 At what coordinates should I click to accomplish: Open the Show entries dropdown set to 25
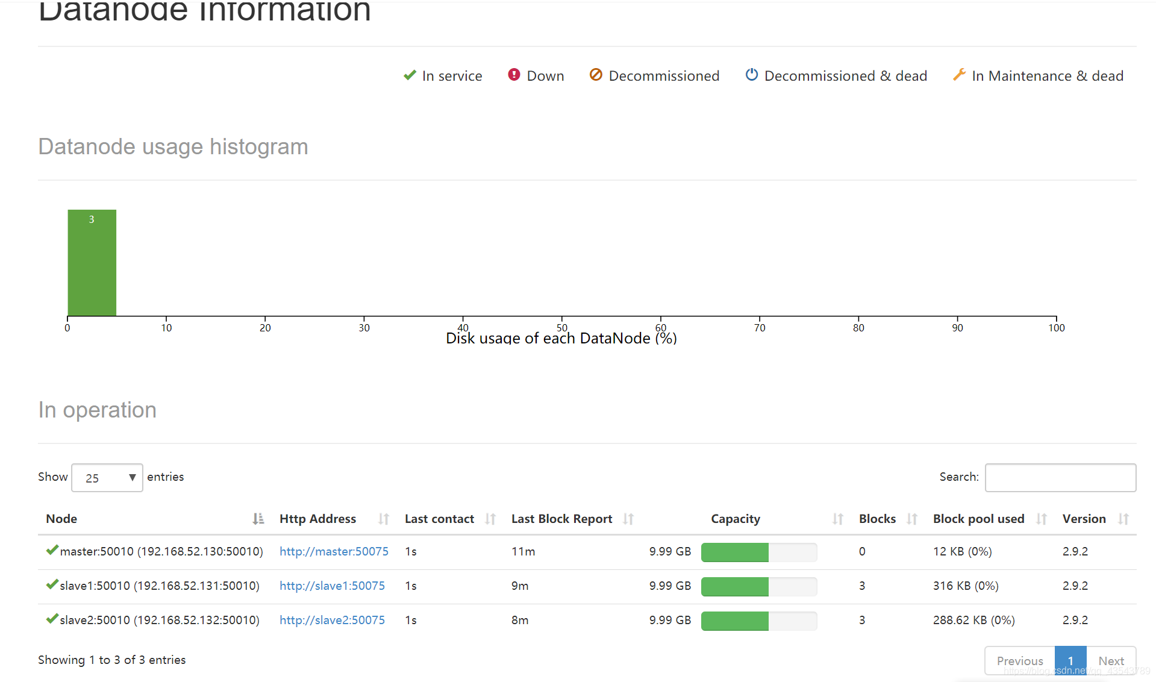(x=107, y=478)
